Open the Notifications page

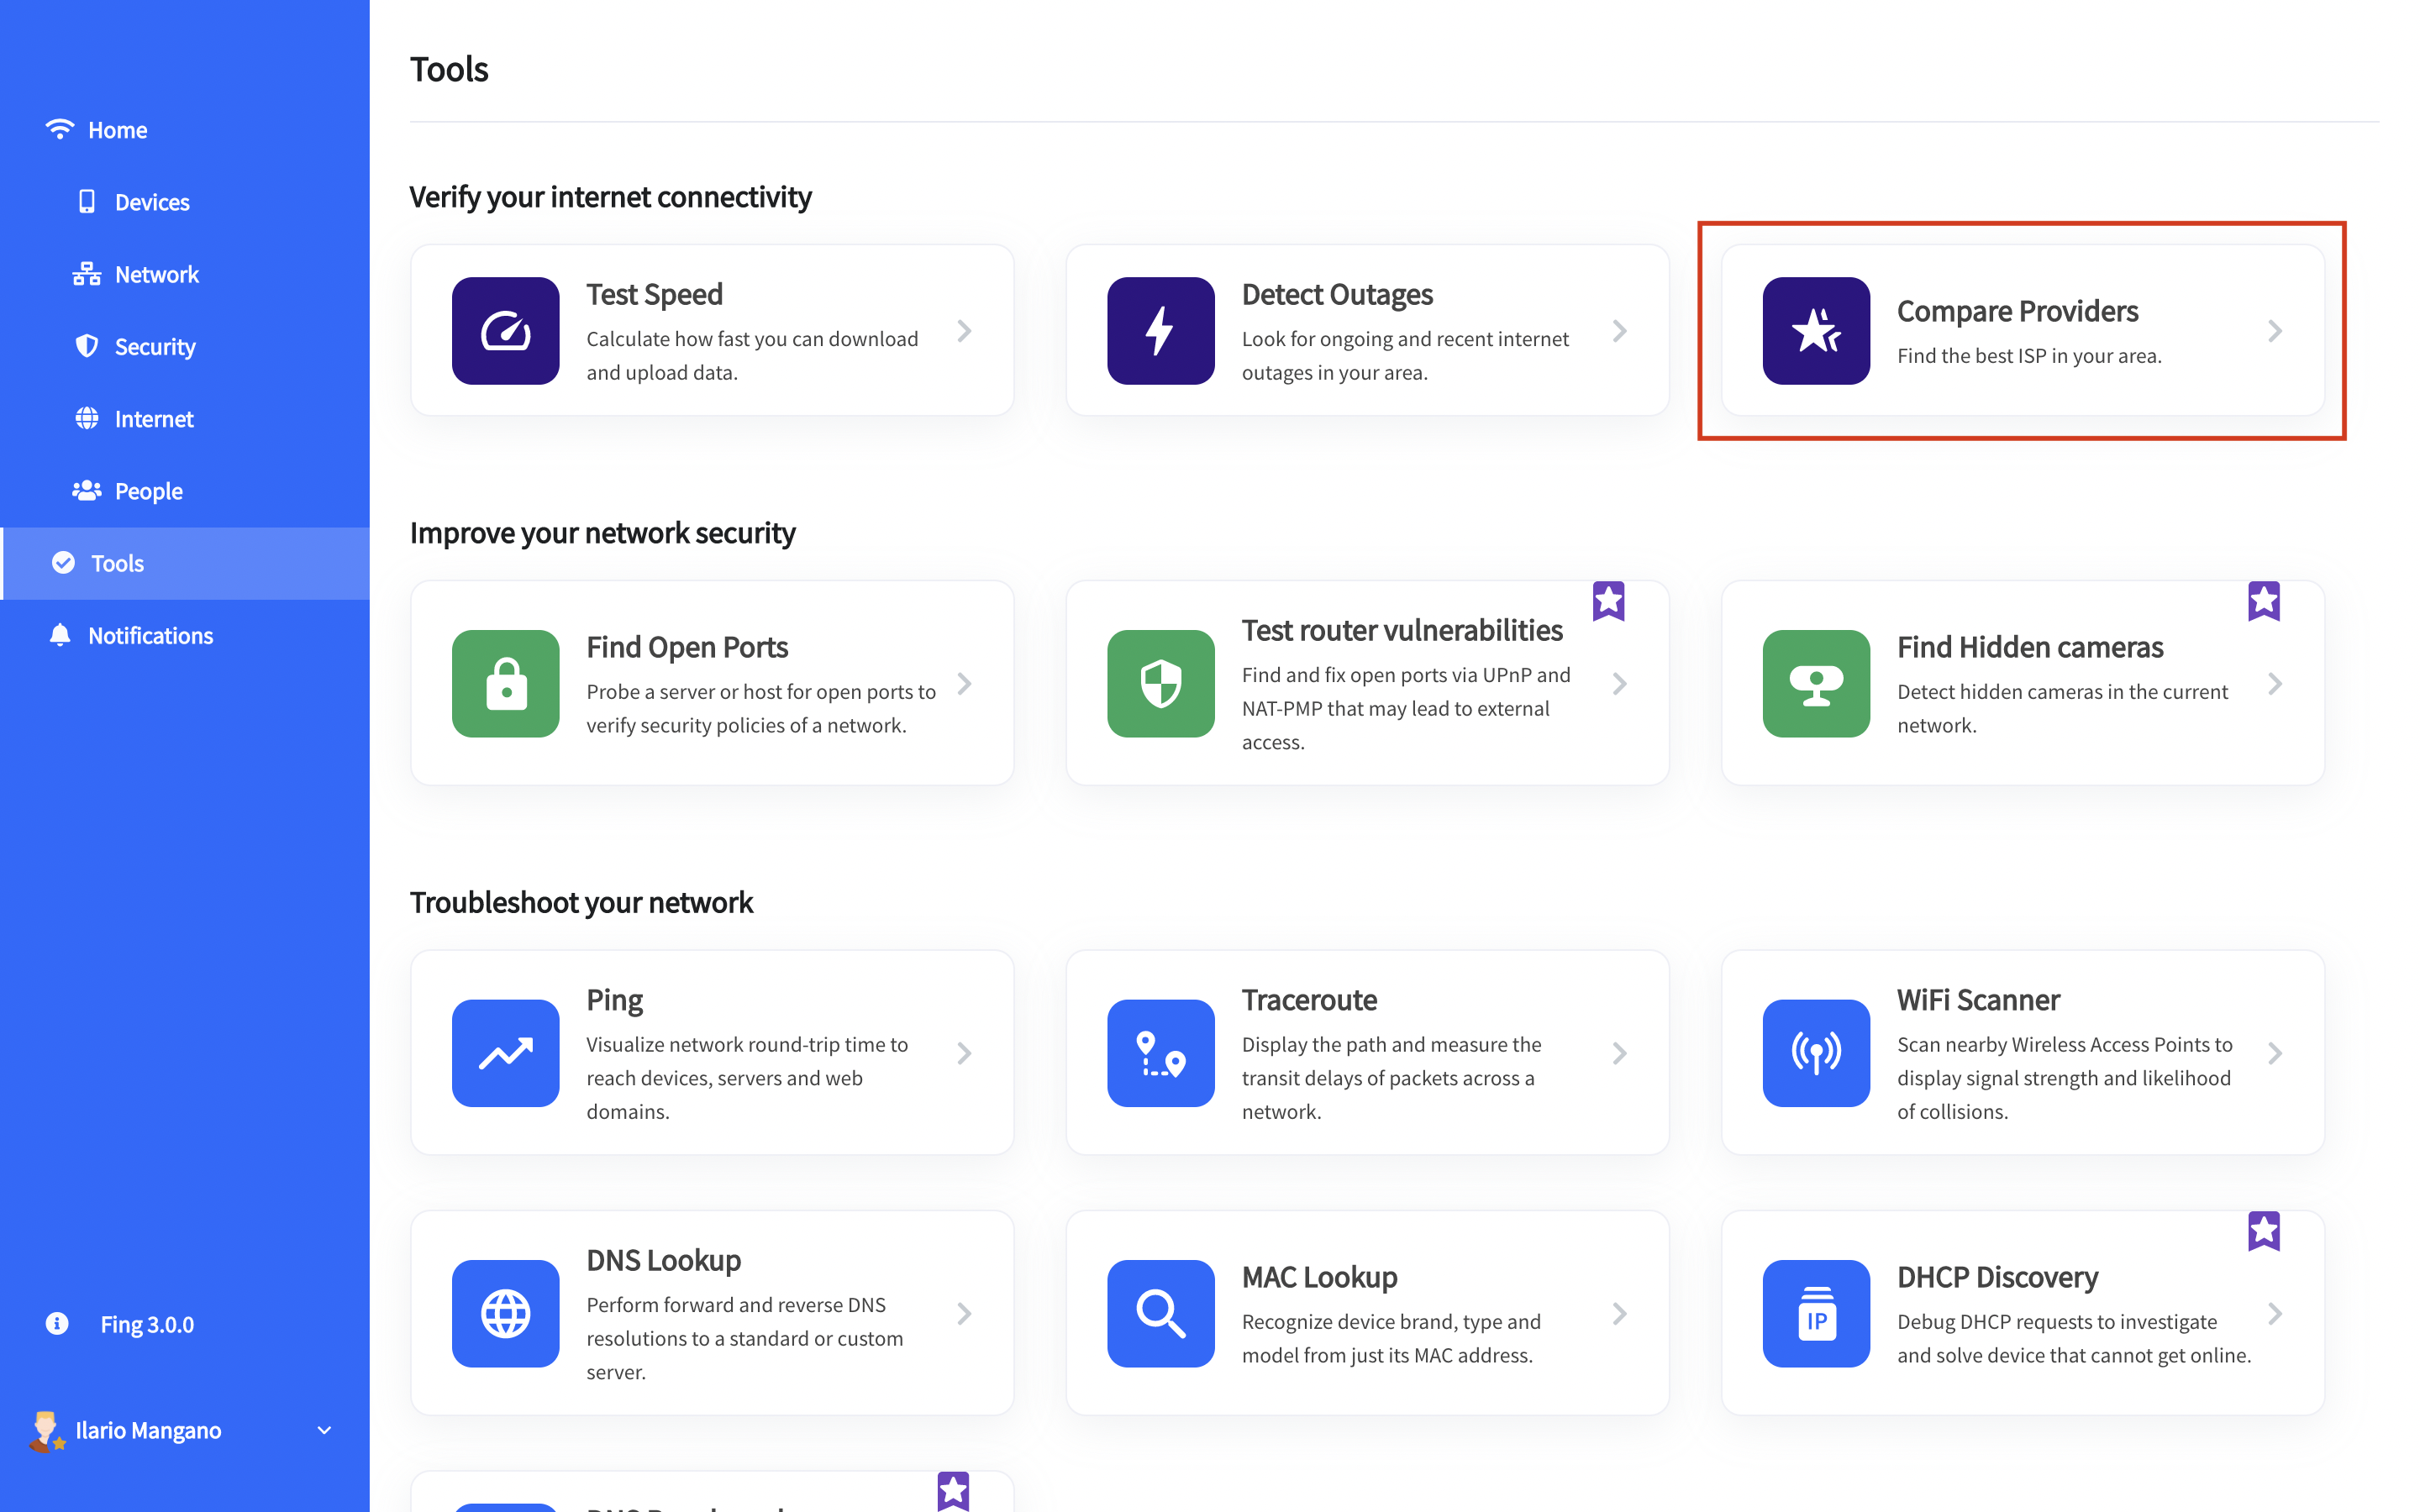[x=185, y=635]
